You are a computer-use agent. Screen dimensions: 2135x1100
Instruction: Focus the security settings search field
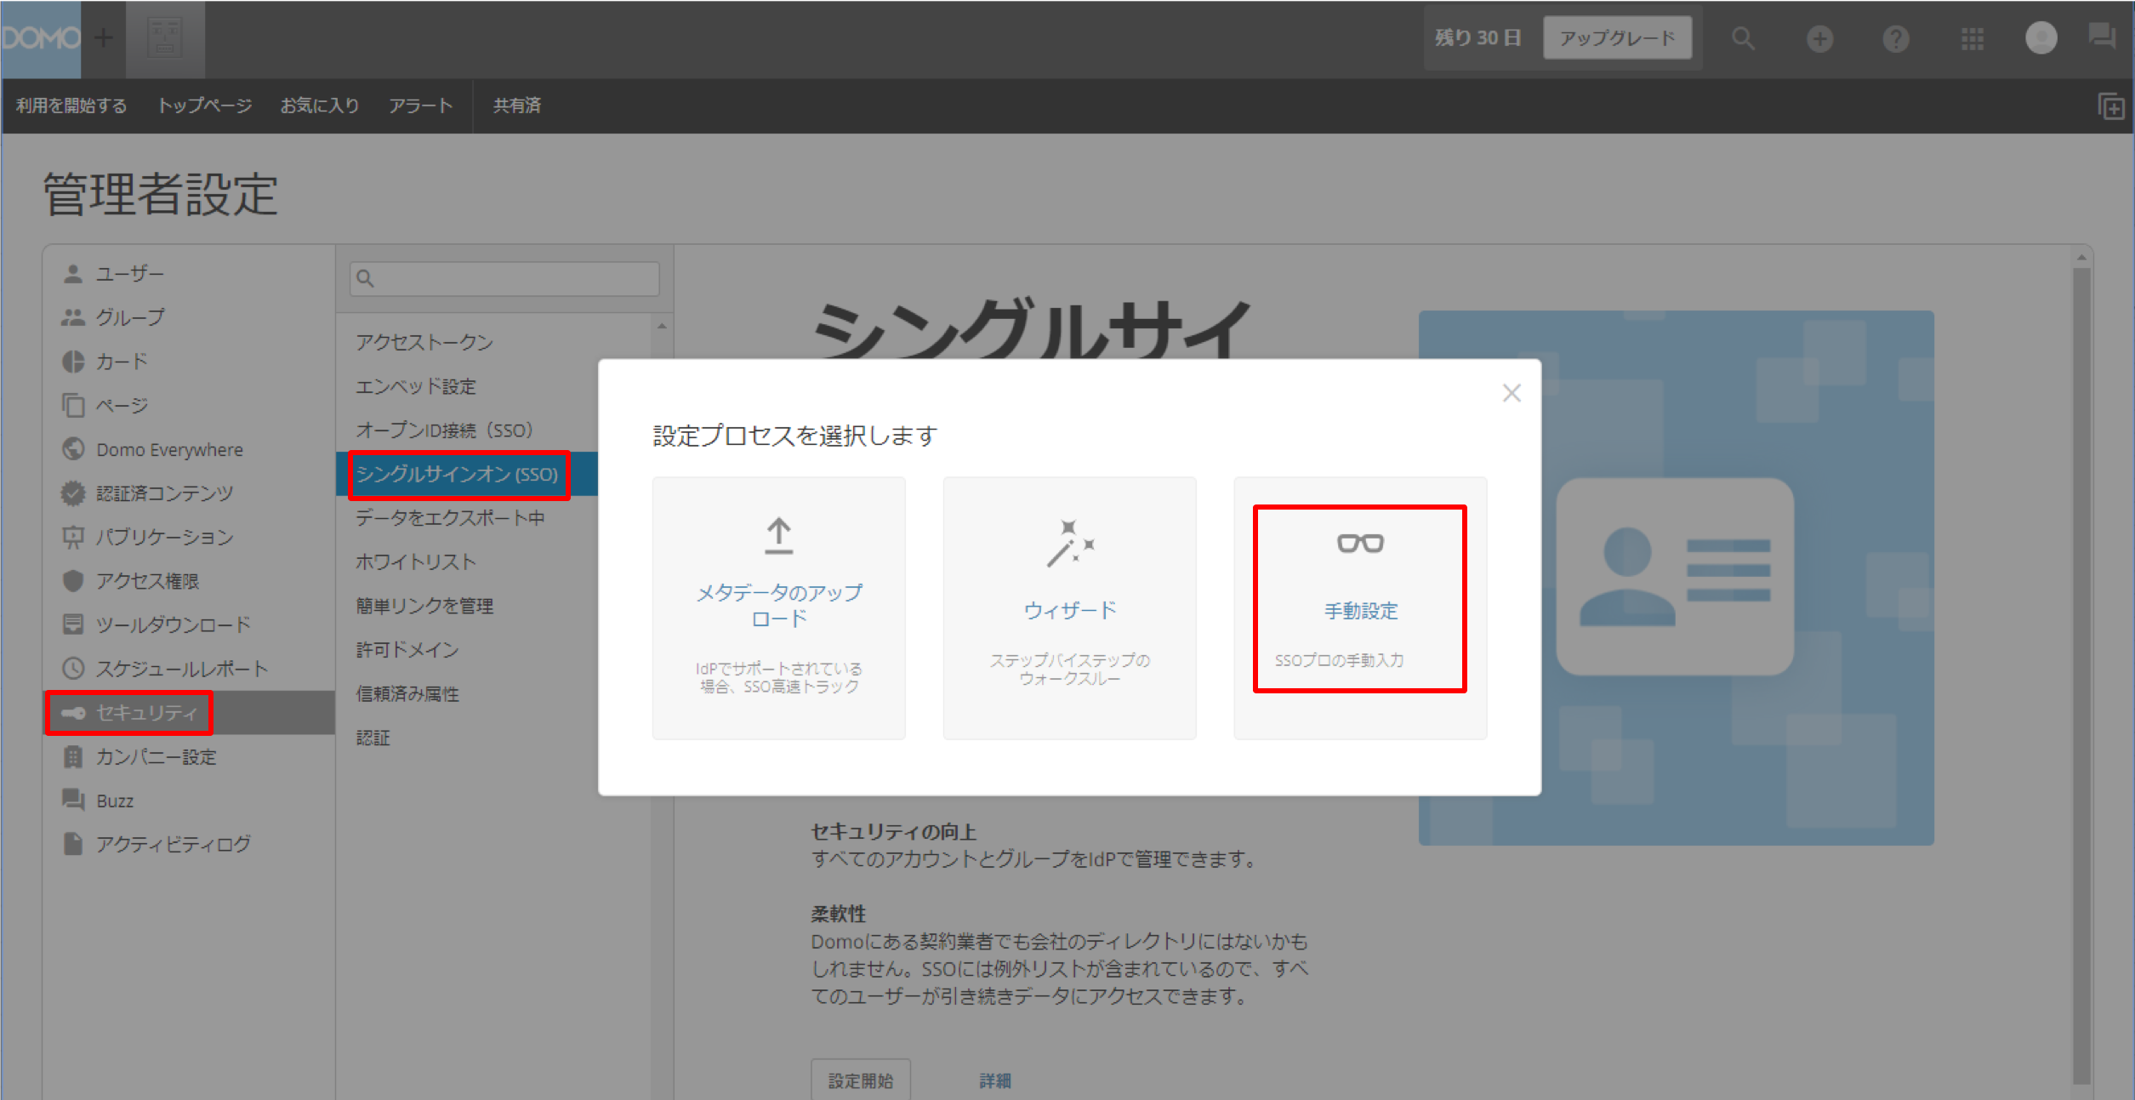coord(504,279)
